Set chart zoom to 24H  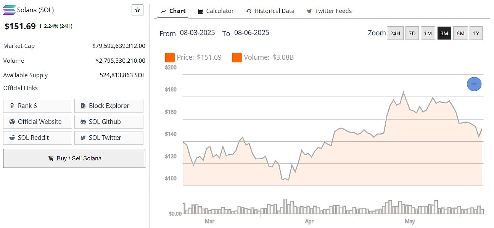[395, 33]
